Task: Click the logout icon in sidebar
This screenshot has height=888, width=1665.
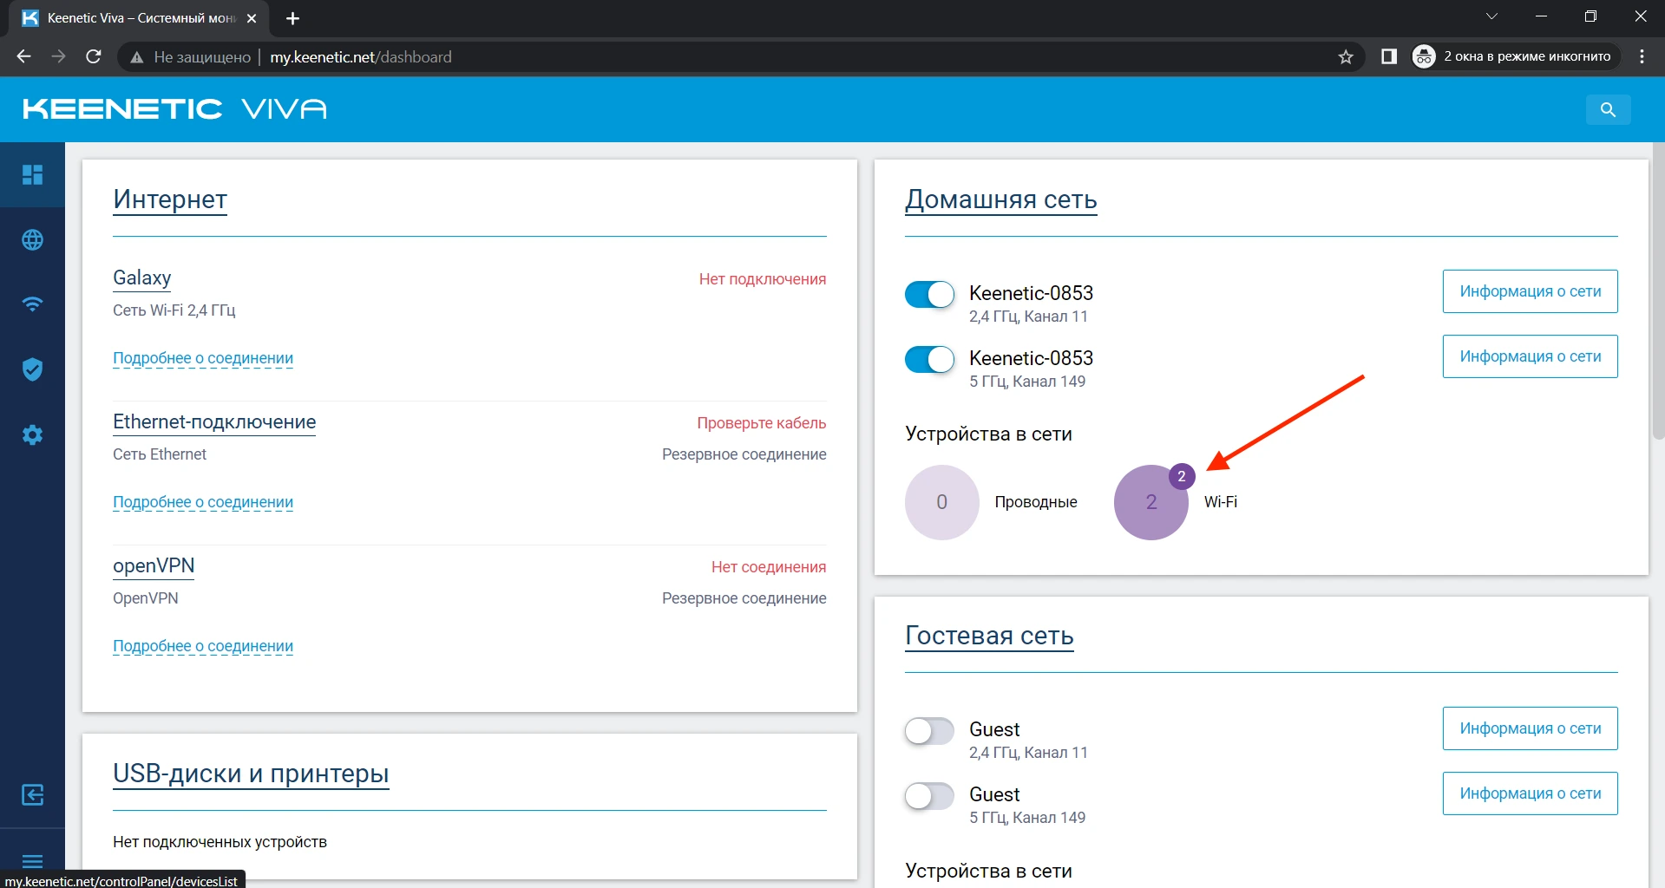Action: pyautogui.click(x=32, y=794)
